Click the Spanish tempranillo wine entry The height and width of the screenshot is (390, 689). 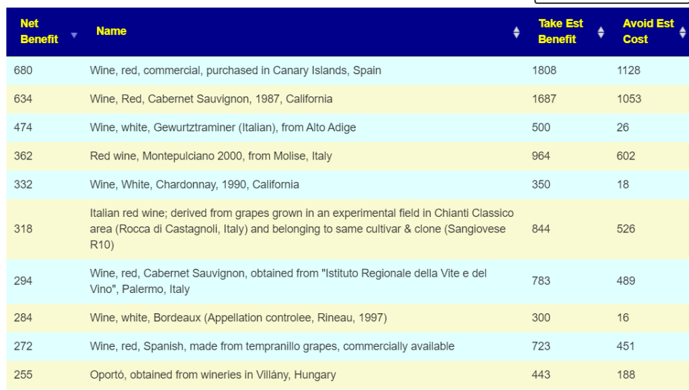pos(272,346)
